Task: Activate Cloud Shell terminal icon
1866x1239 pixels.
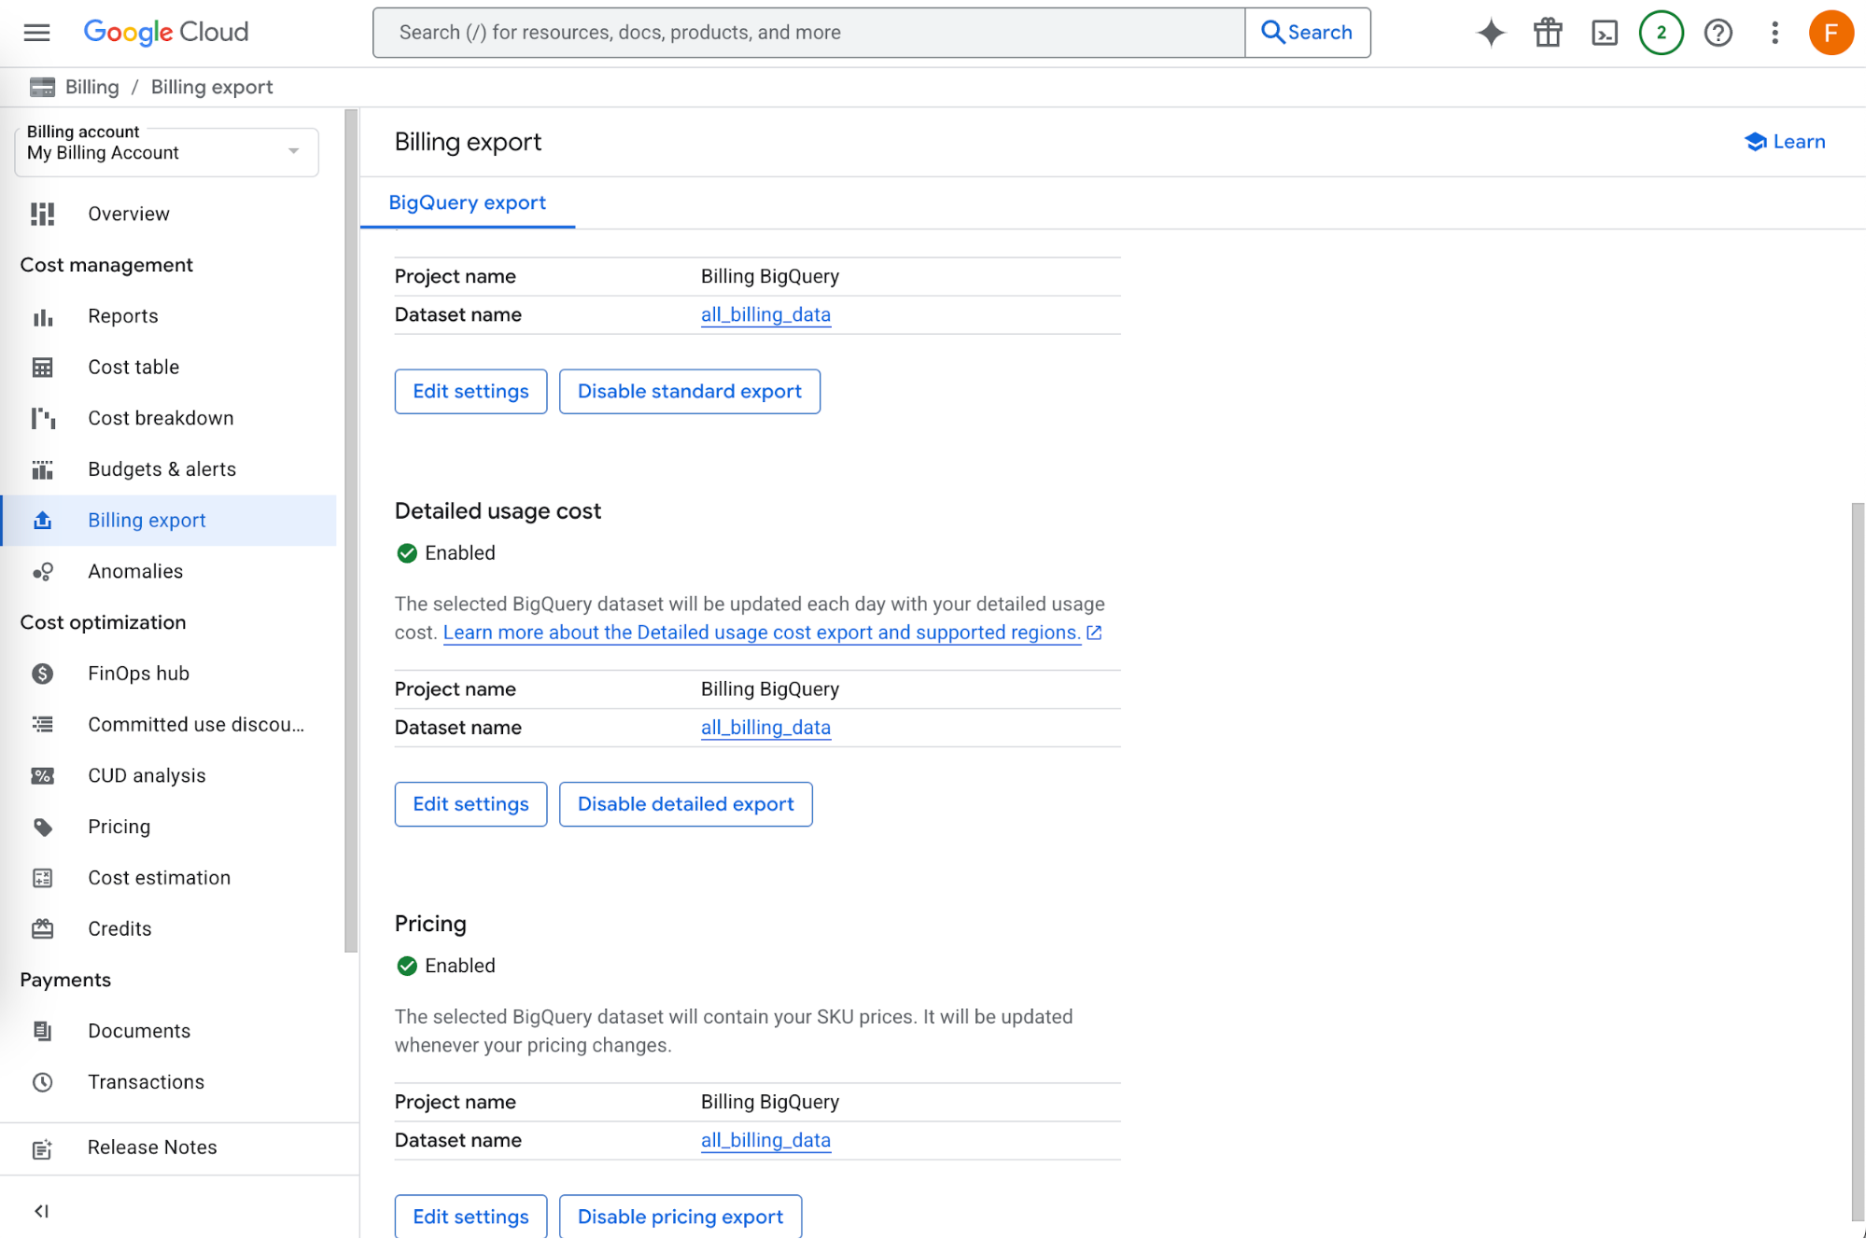Action: point(1605,33)
